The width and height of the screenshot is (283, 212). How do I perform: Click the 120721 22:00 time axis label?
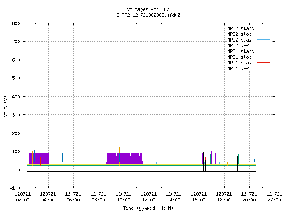point(274,197)
